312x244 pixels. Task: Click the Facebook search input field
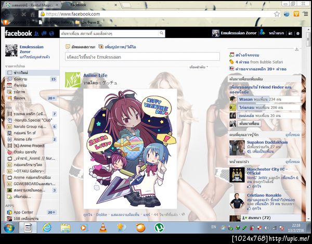coord(109,33)
